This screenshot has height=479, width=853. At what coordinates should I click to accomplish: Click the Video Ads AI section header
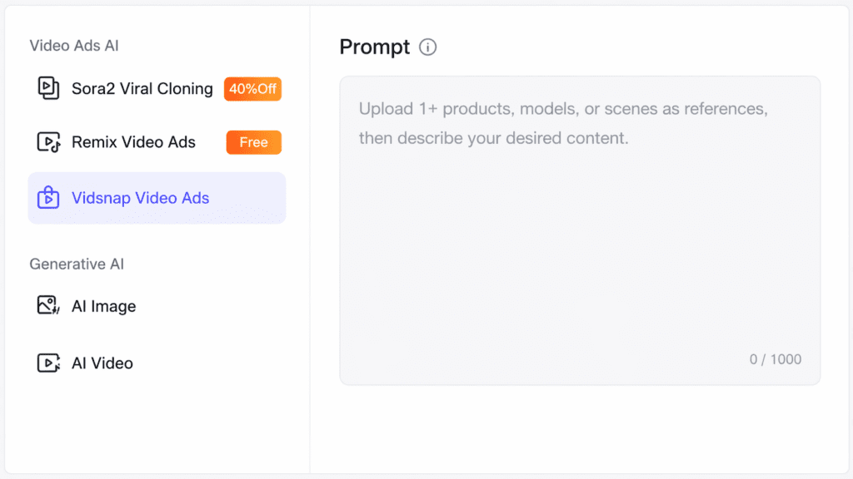(74, 46)
